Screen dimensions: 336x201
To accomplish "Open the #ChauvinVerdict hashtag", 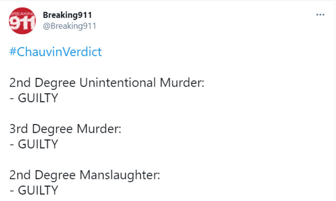I will point(55,52).
